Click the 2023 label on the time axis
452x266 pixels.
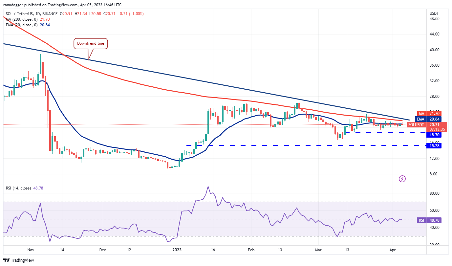tap(177, 250)
